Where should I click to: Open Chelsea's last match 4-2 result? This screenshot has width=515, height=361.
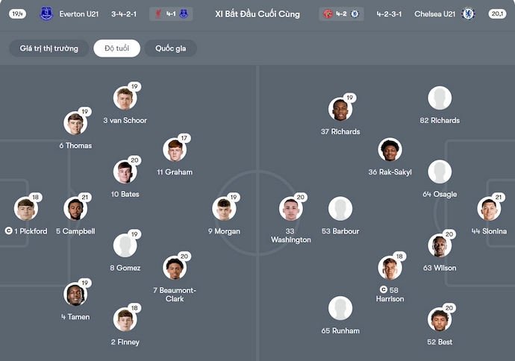[342, 13]
